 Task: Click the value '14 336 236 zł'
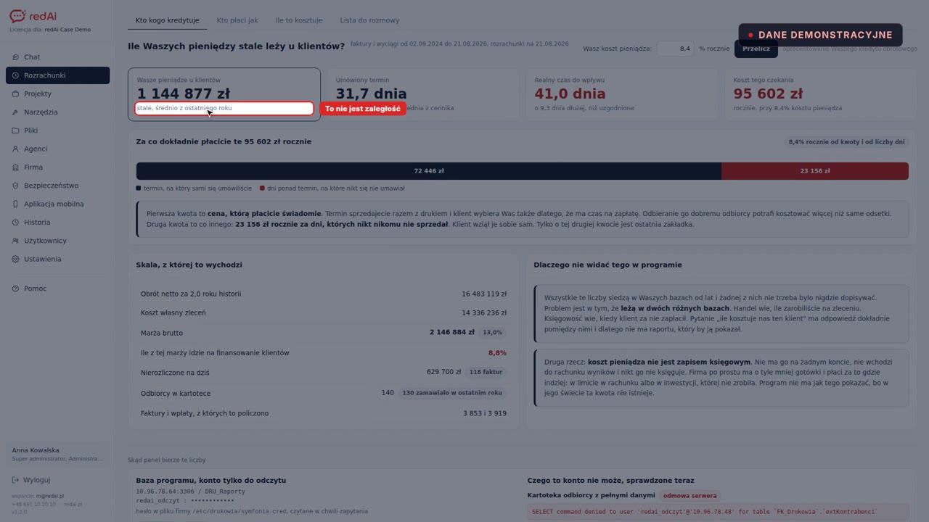484,313
